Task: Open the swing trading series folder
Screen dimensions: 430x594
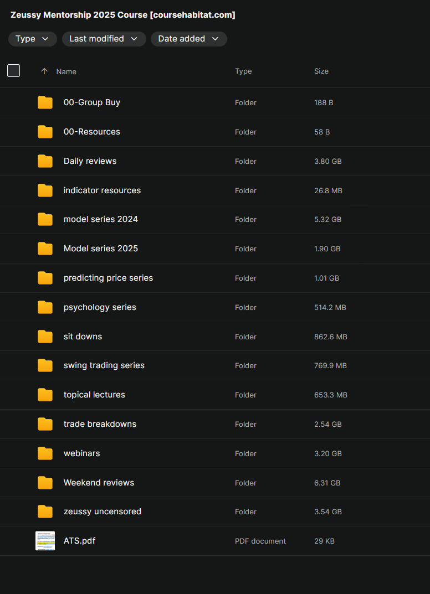Action: click(x=104, y=365)
